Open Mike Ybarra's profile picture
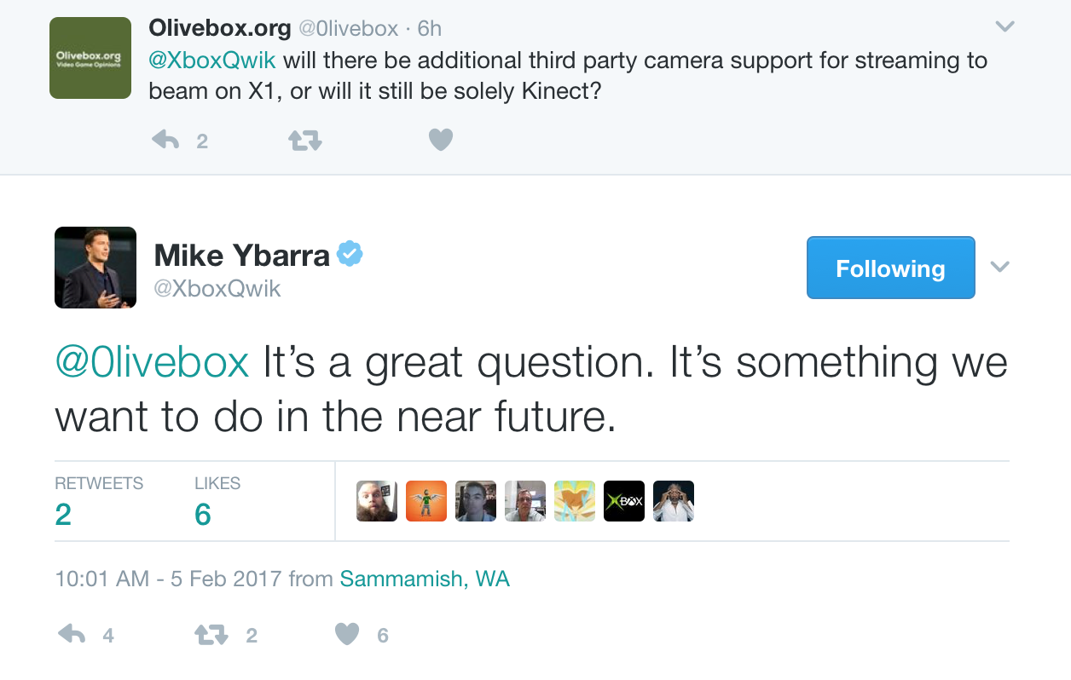The height and width of the screenshot is (680, 1071). [96, 268]
